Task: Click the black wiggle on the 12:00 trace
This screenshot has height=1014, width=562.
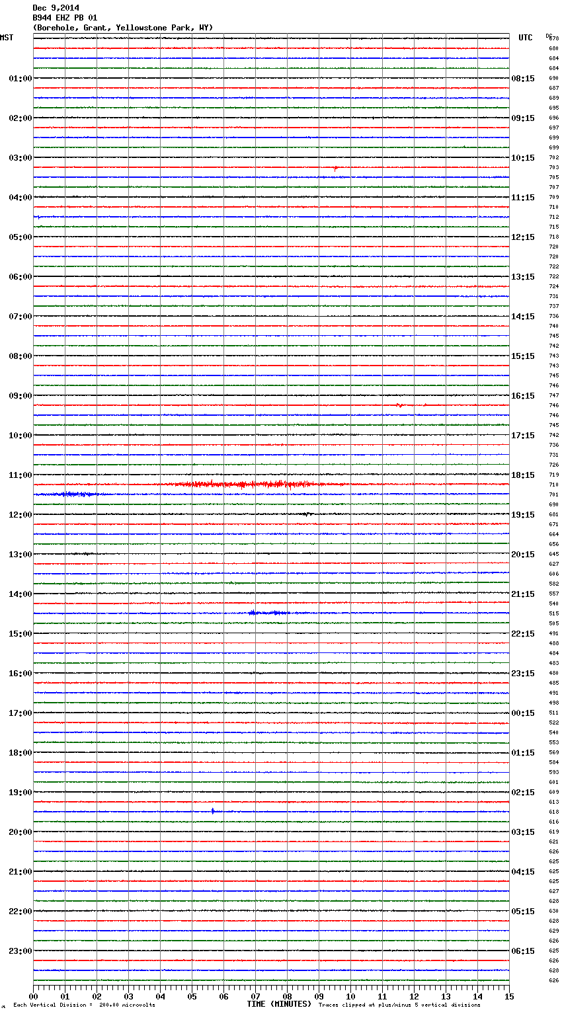Action: (306, 514)
